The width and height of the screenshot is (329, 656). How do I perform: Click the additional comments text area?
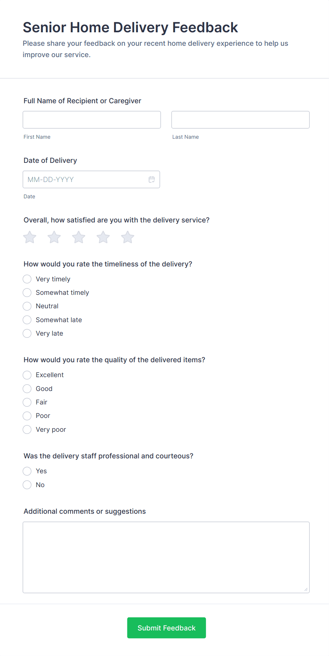166,557
